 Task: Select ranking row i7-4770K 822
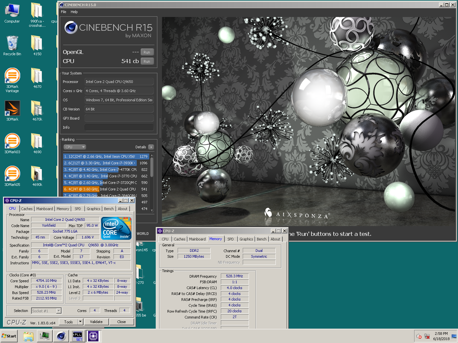[x=106, y=170]
